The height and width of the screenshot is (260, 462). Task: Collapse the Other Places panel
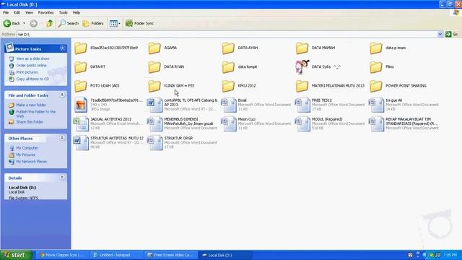point(62,138)
